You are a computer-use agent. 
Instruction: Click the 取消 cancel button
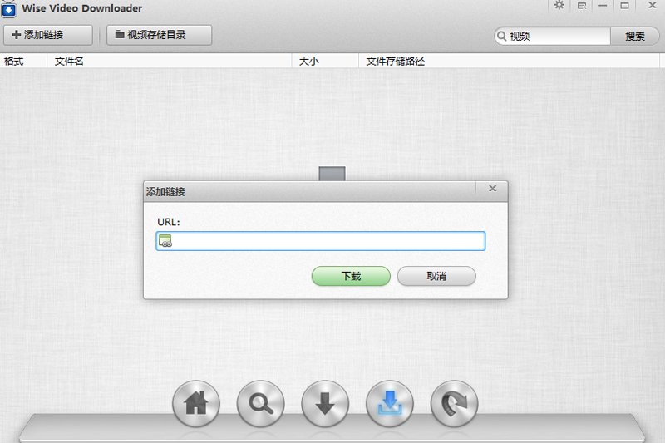pyautogui.click(x=436, y=277)
